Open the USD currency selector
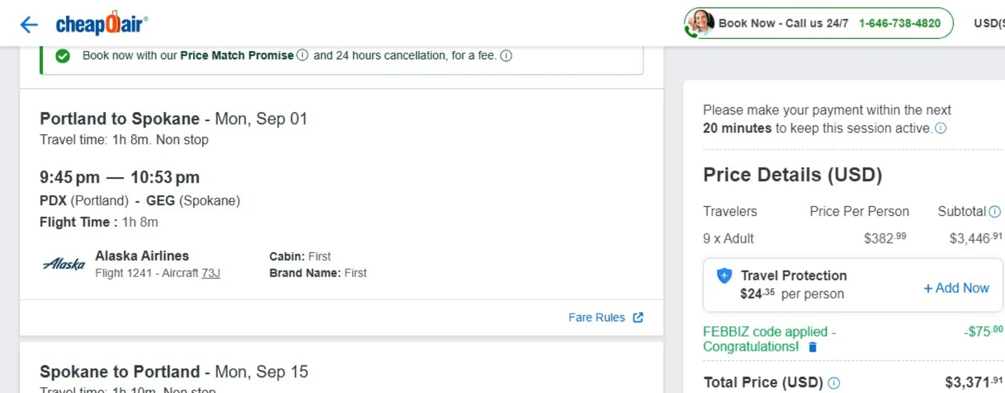 pyautogui.click(x=989, y=23)
